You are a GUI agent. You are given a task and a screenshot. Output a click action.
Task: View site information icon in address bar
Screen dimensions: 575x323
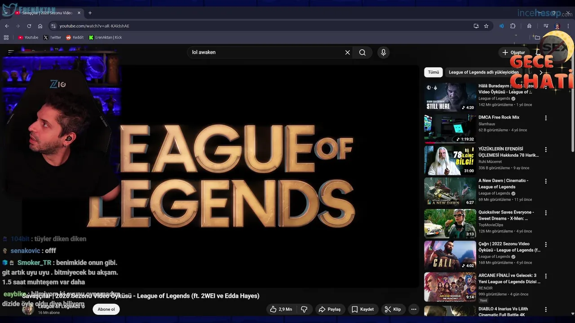tap(53, 26)
